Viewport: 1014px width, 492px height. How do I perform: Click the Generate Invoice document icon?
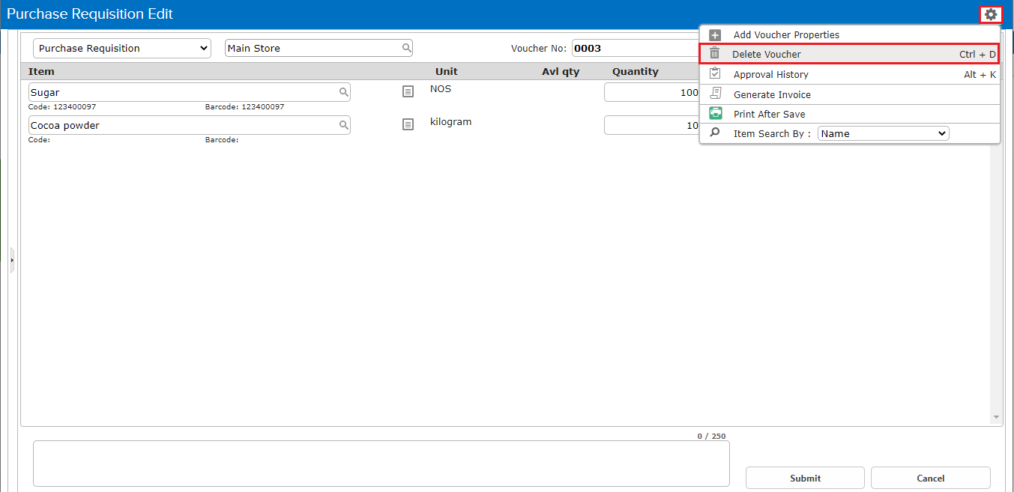pos(715,94)
